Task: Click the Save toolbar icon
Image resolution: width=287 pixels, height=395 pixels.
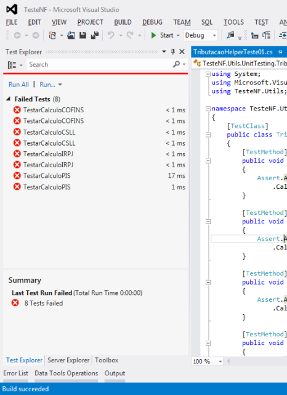Action: (x=83, y=35)
